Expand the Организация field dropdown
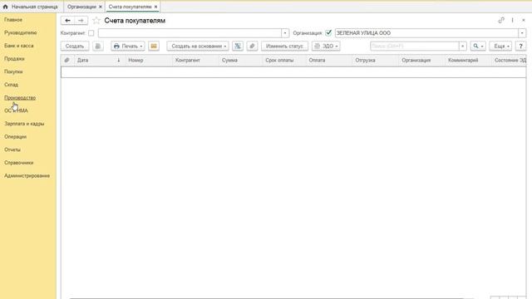The image size is (532, 299). point(522,33)
